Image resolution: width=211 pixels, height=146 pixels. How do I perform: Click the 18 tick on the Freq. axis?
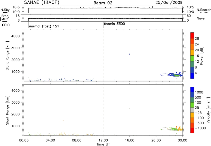pos(18,16)
